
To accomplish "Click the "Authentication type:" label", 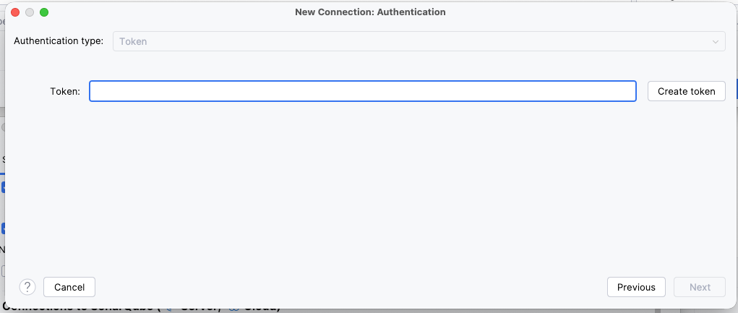I will pos(59,41).
